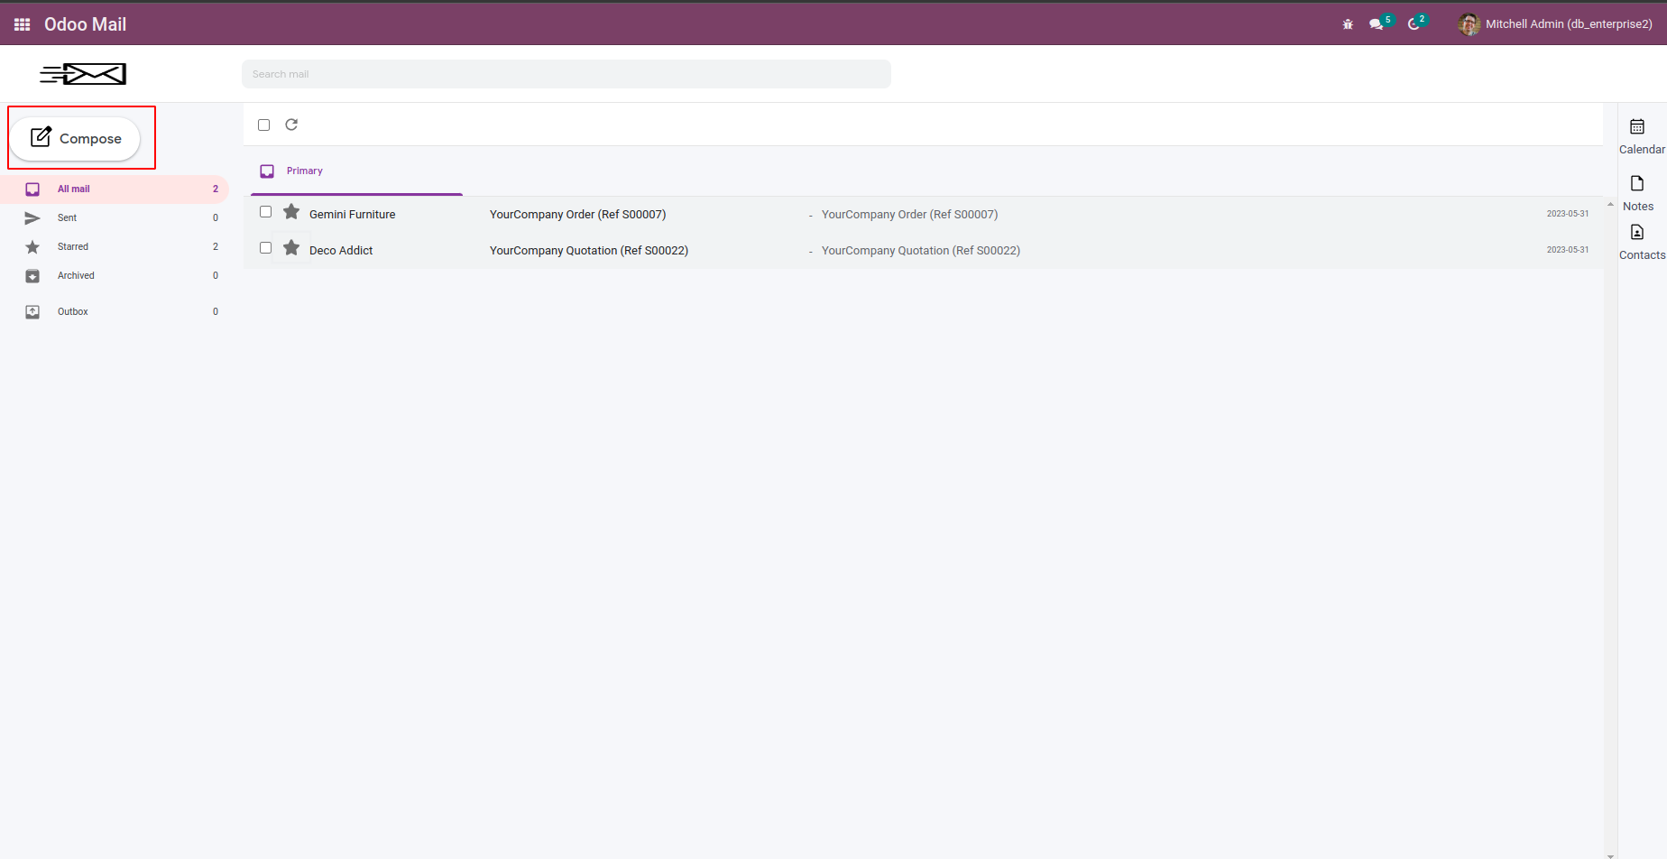Click the Compose button
Image resolution: width=1667 pixels, height=859 pixels.
pos(76,138)
